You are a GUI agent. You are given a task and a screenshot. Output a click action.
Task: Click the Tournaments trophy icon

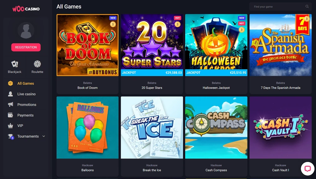coord(10,136)
